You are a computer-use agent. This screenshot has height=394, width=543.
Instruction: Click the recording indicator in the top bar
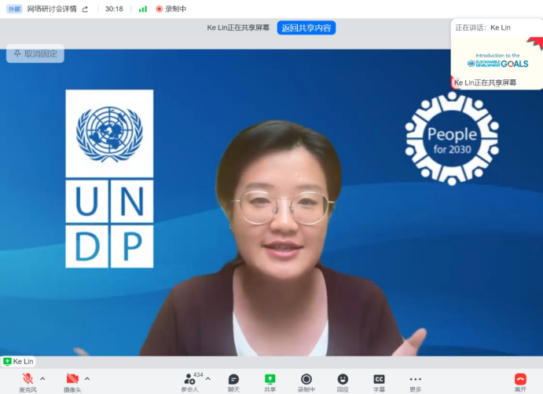(171, 9)
